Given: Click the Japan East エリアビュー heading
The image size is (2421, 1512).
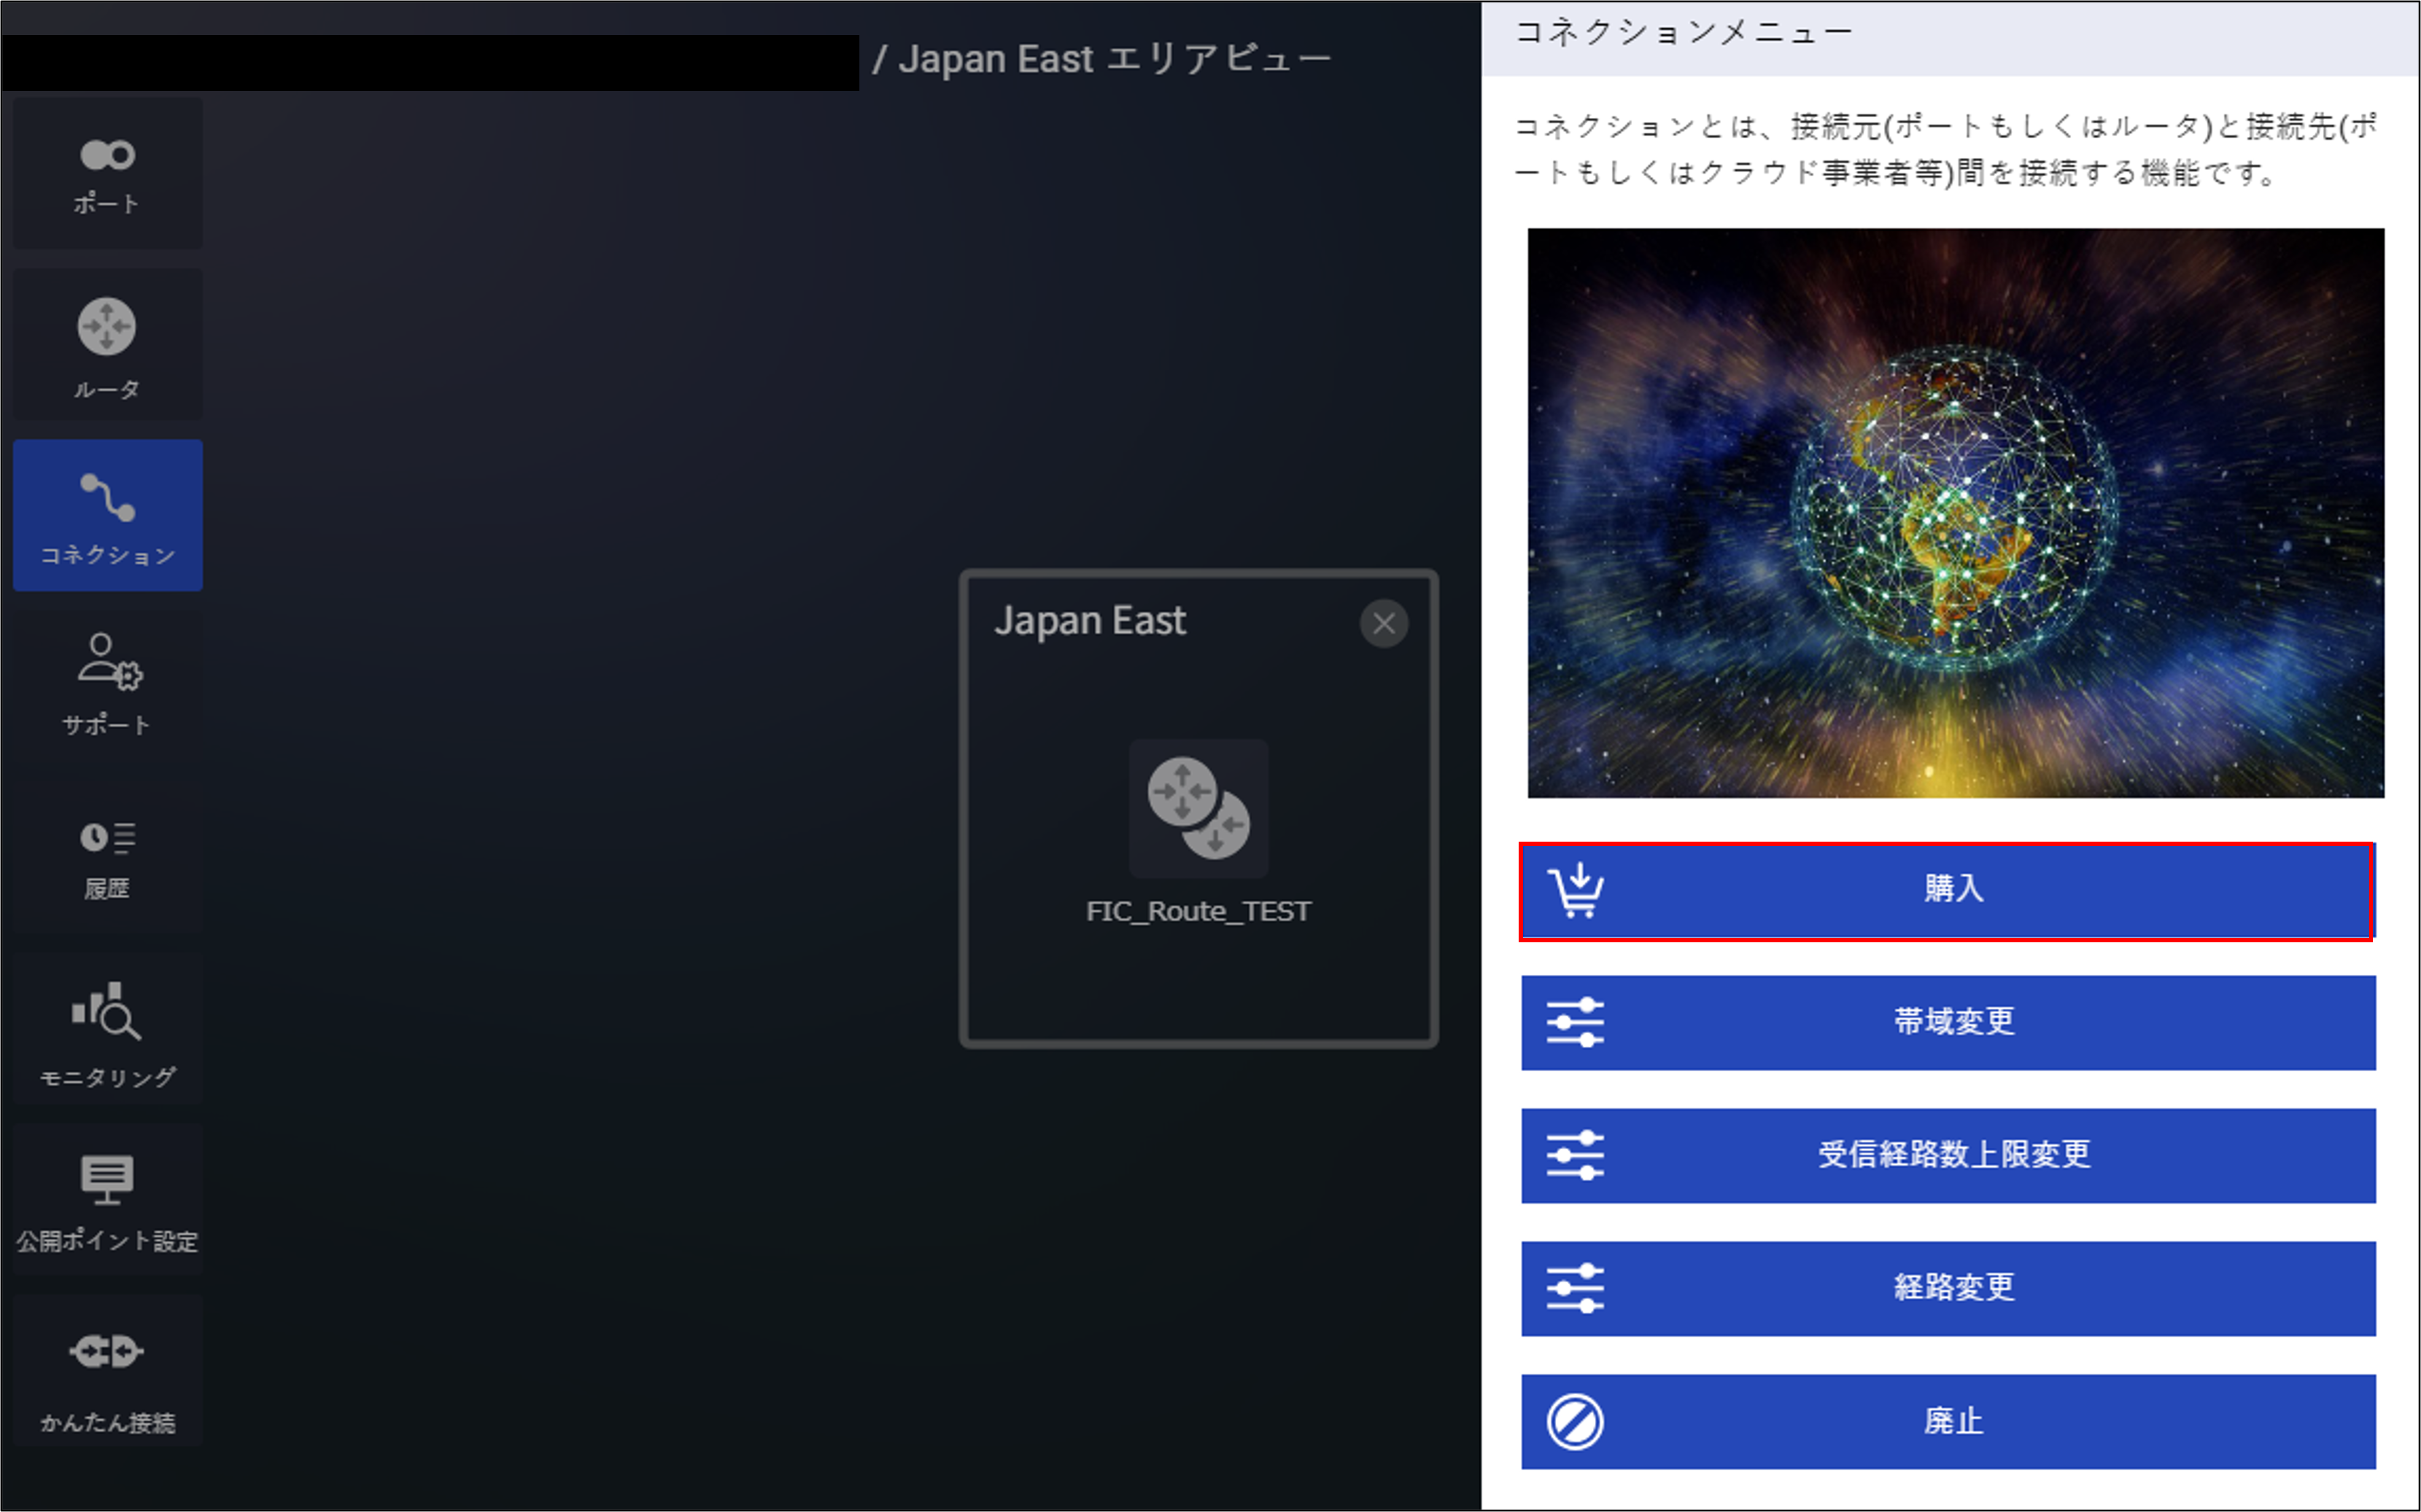Looking at the screenshot, I should pos(1115,59).
